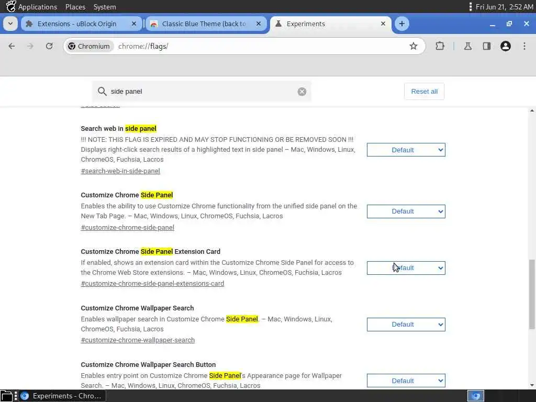This screenshot has width=536, height=402.
Task: Open the Chrome Labs flask icon
Action: coord(467,46)
